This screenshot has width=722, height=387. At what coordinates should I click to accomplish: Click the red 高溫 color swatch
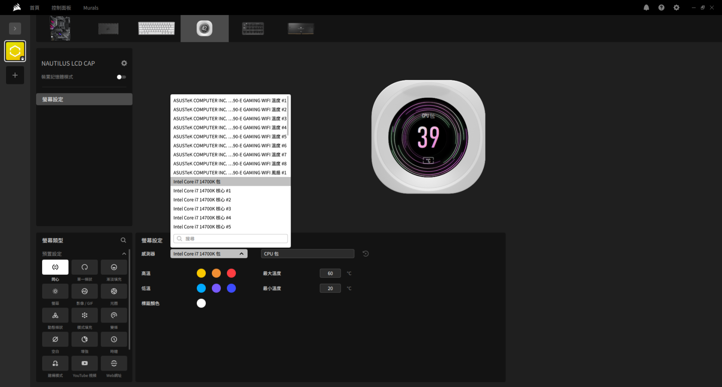tap(231, 273)
